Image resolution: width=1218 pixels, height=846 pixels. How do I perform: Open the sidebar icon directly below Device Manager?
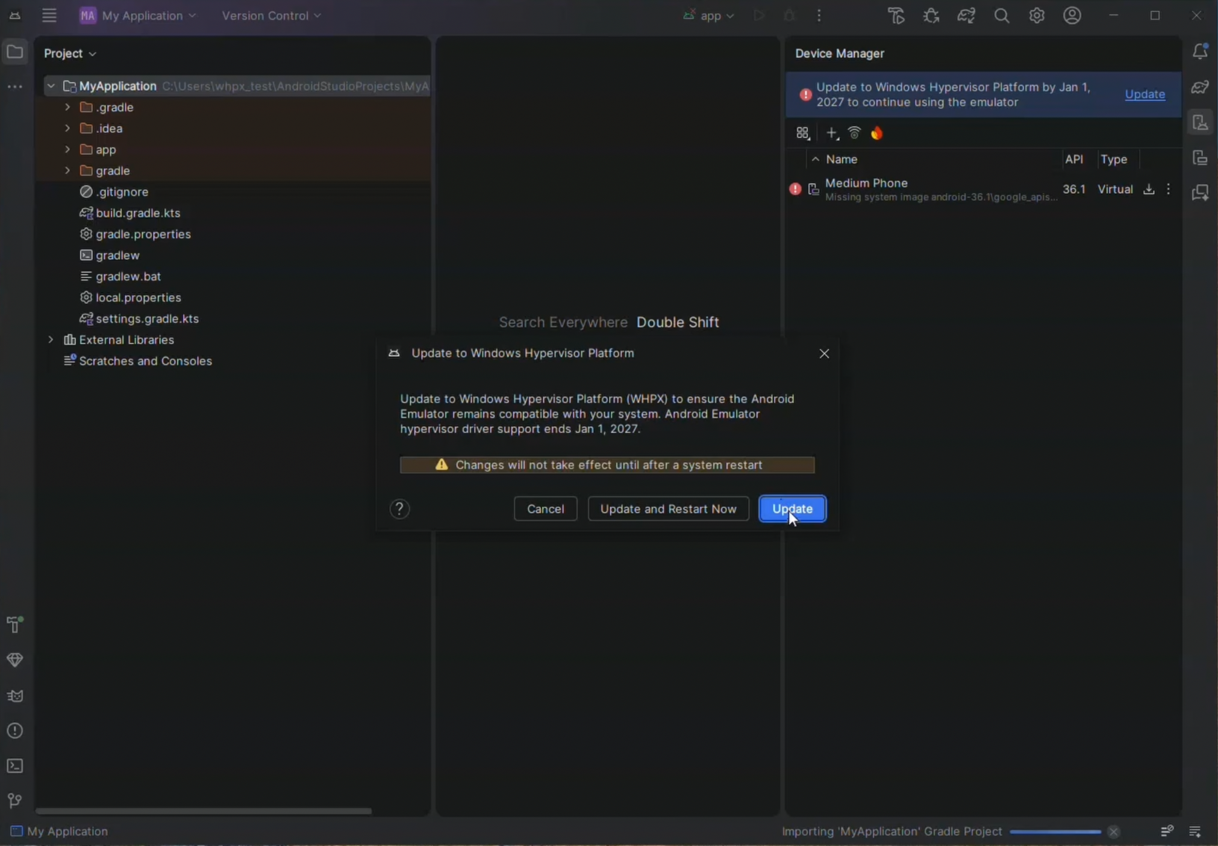(x=1200, y=158)
